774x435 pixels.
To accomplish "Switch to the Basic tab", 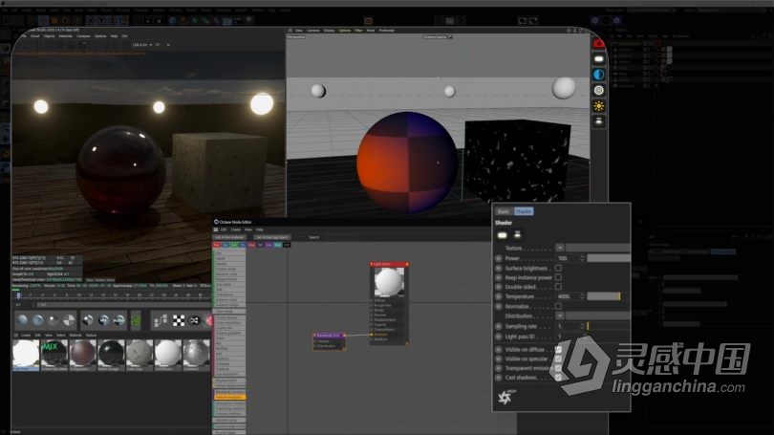I will coord(504,211).
